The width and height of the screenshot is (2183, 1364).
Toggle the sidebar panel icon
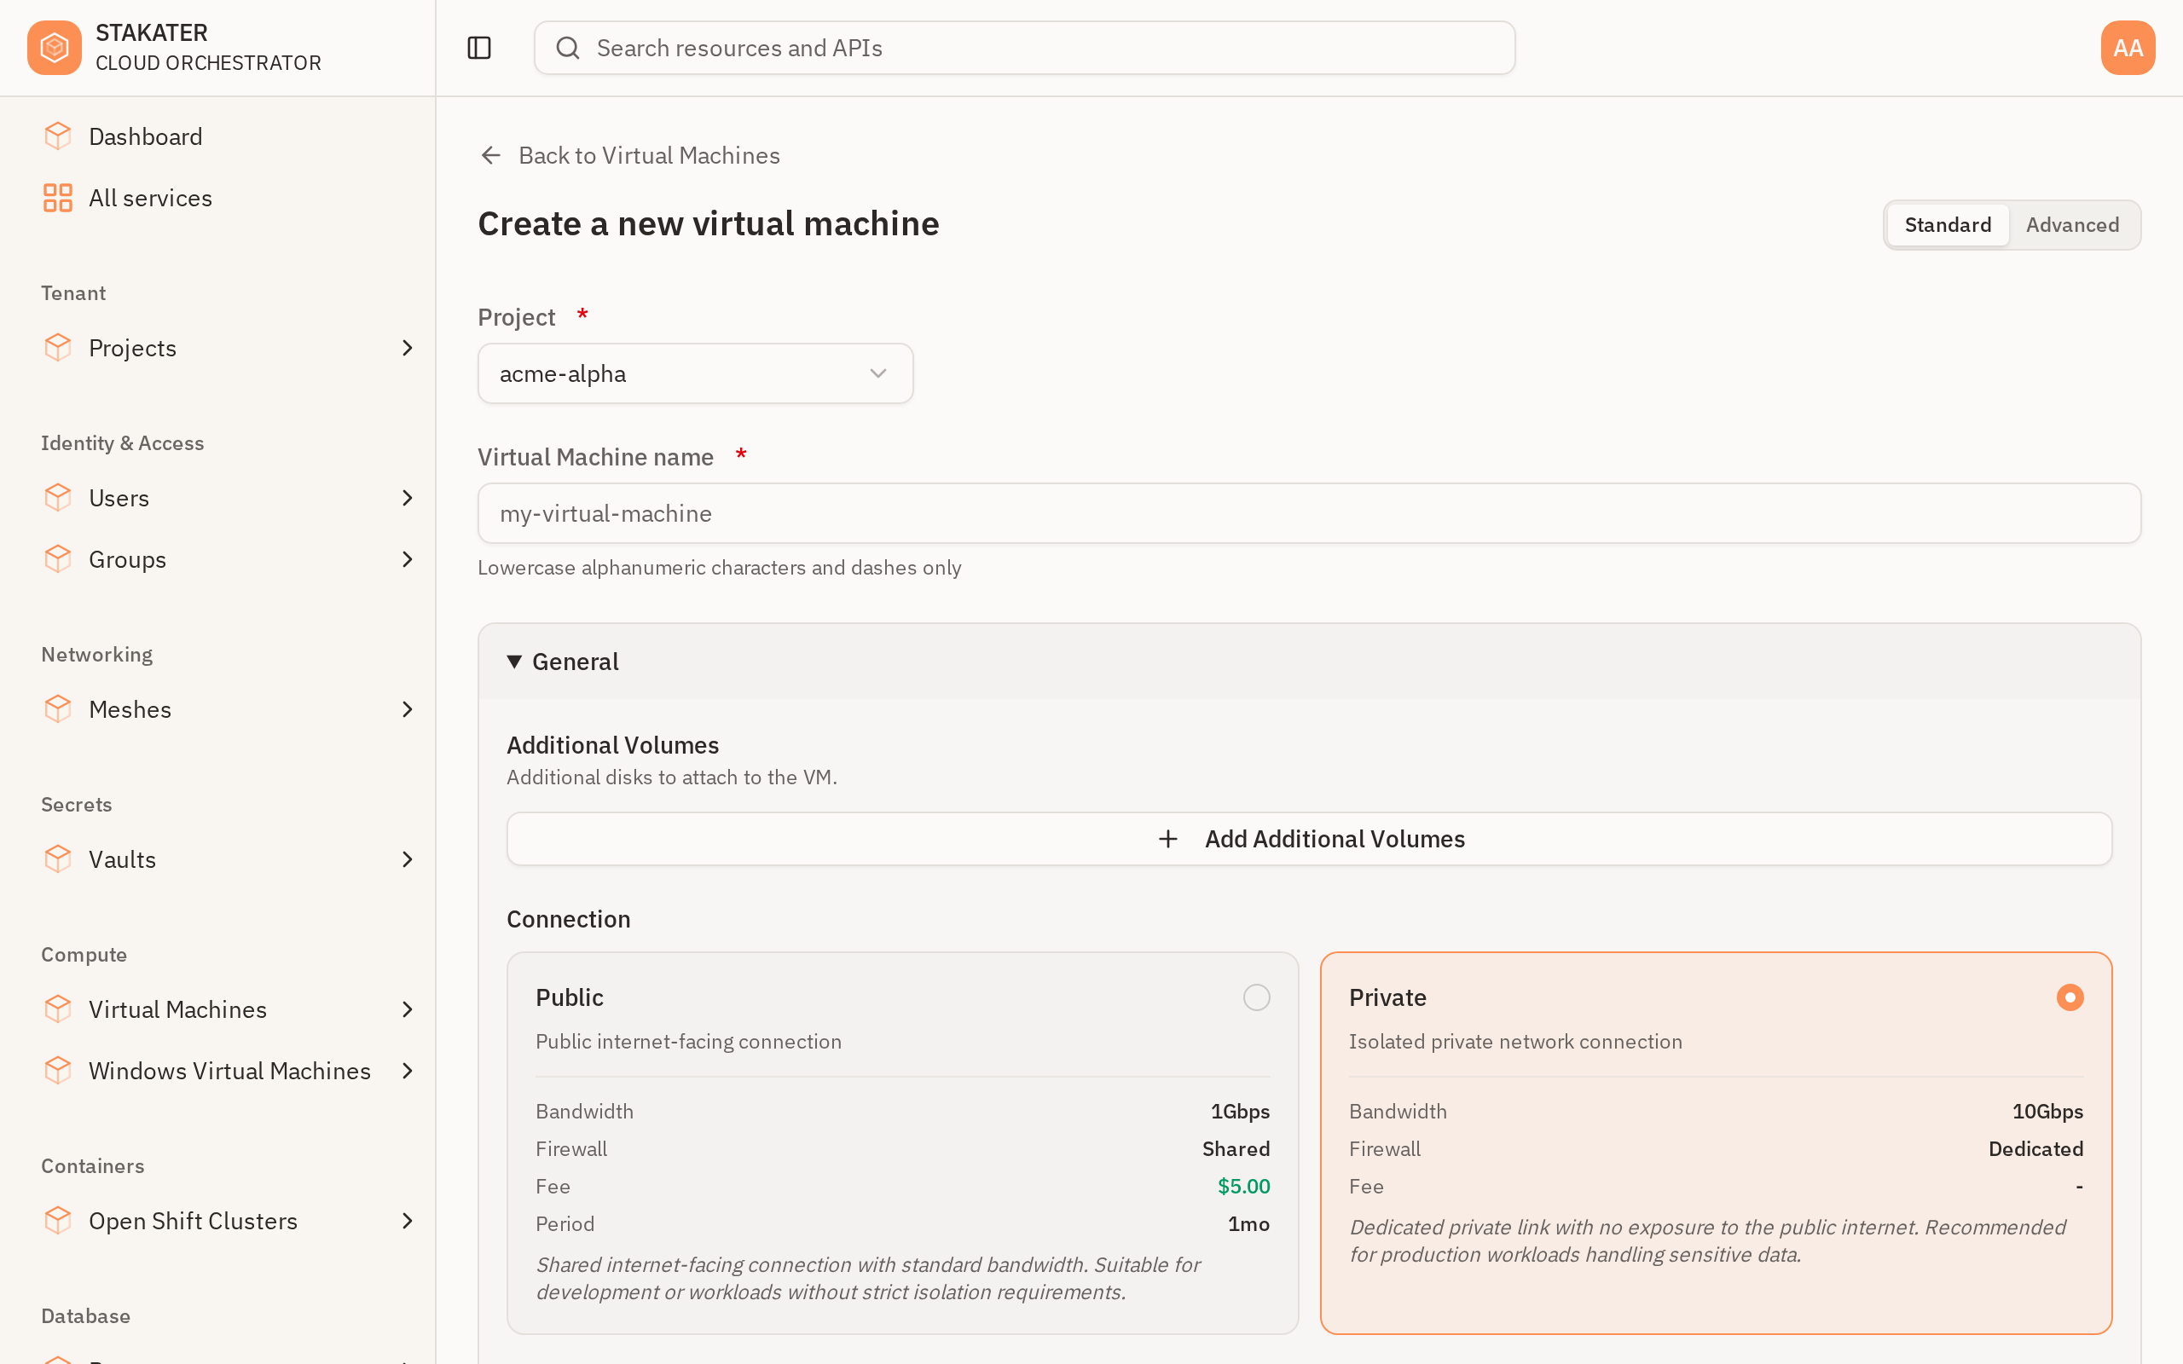tap(479, 48)
